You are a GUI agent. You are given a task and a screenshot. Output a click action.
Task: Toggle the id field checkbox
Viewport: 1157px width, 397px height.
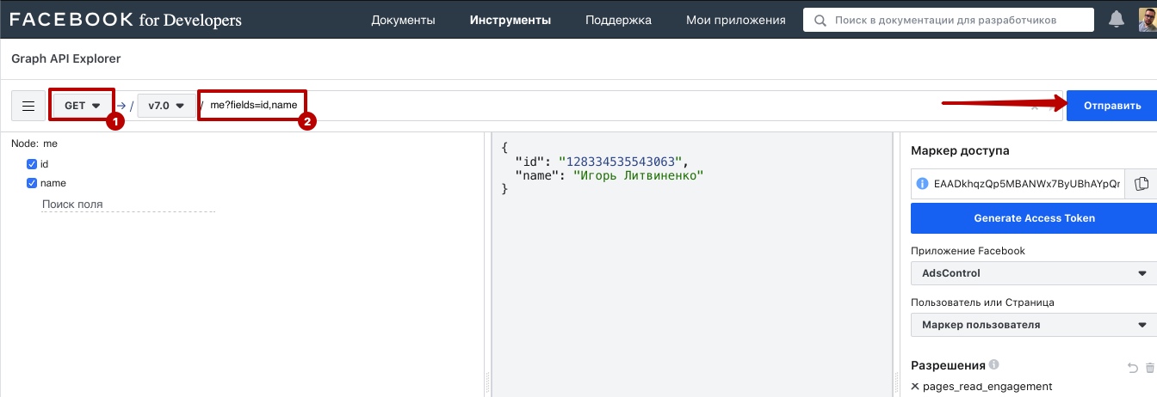click(x=32, y=163)
